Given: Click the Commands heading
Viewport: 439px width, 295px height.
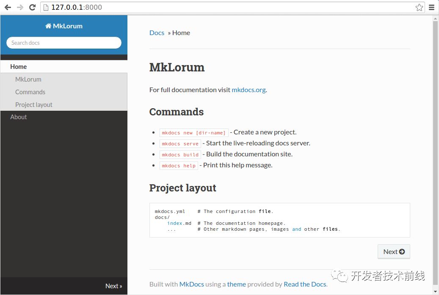Looking at the screenshot, I should click(x=177, y=112).
